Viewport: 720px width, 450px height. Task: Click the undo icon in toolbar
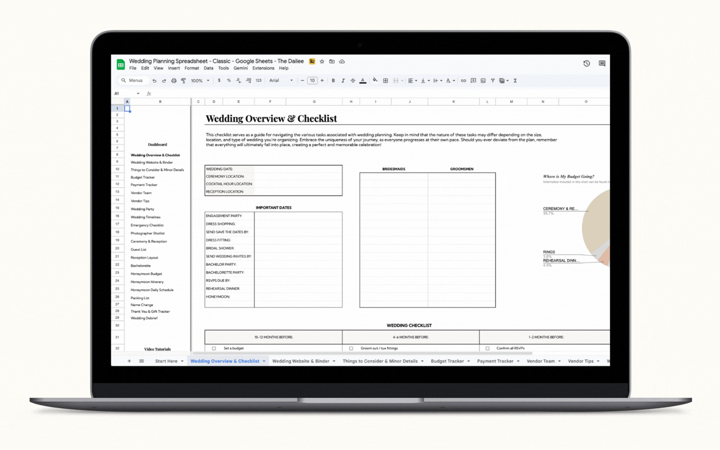point(154,81)
